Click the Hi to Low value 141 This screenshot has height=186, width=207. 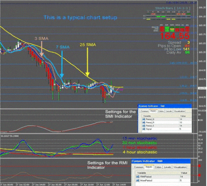186,49
